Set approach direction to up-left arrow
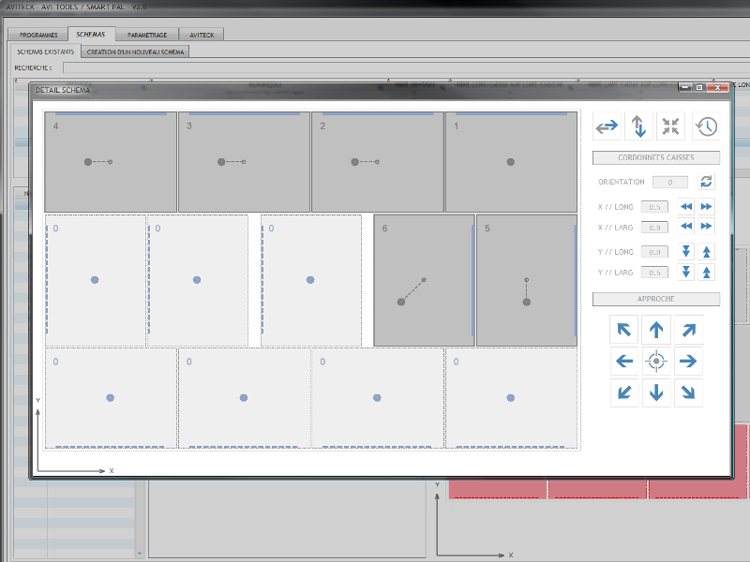This screenshot has height=562, width=750. (624, 330)
